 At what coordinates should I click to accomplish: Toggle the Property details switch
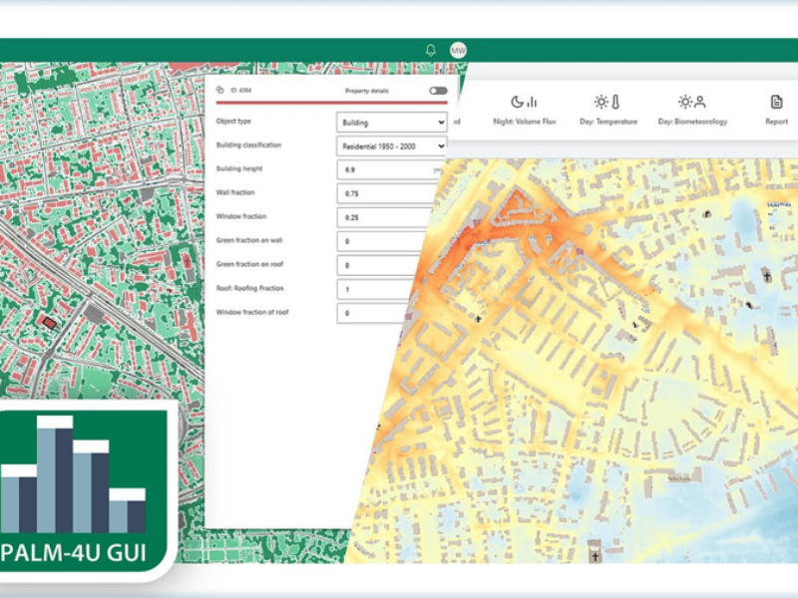[437, 91]
